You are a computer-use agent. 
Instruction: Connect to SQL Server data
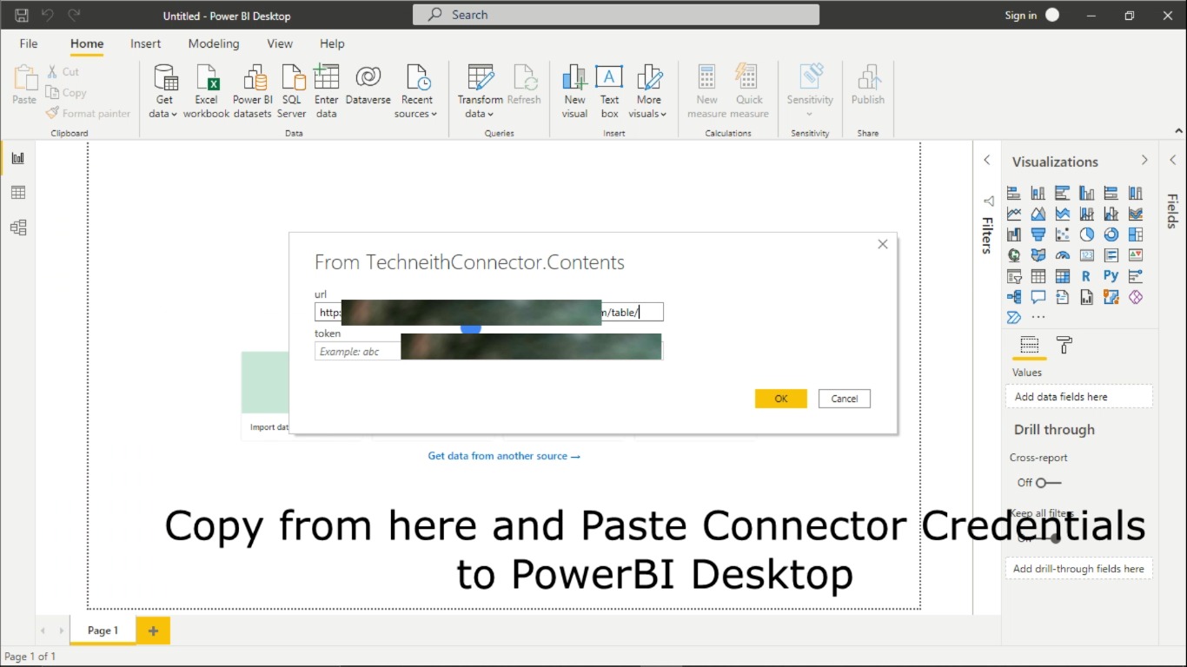pyautogui.click(x=292, y=91)
